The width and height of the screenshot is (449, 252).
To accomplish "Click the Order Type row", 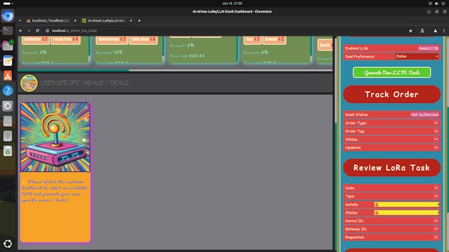I will tap(392, 123).
